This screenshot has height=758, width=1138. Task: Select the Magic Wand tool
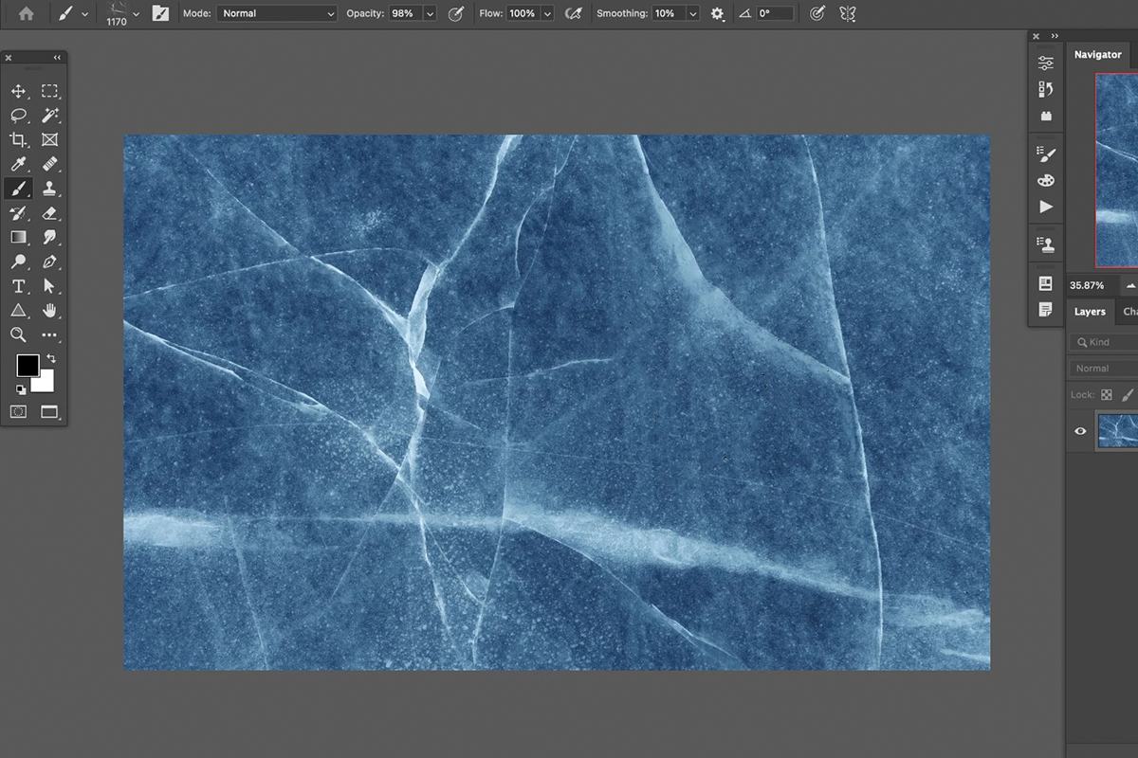pyautogui.click(x=49, y=116)
